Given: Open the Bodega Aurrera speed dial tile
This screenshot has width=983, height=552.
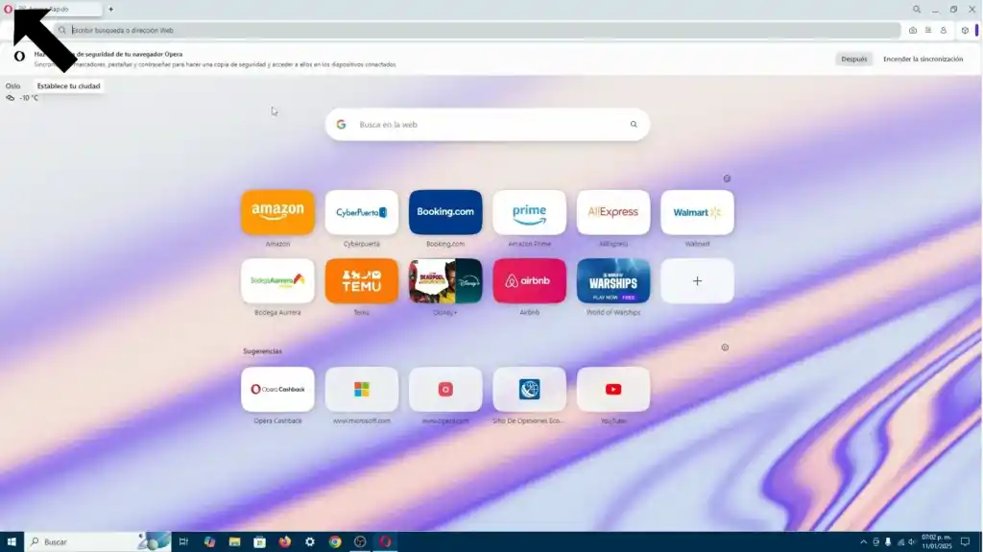Looking at the screenshot, I should click(x=277, y=281).
